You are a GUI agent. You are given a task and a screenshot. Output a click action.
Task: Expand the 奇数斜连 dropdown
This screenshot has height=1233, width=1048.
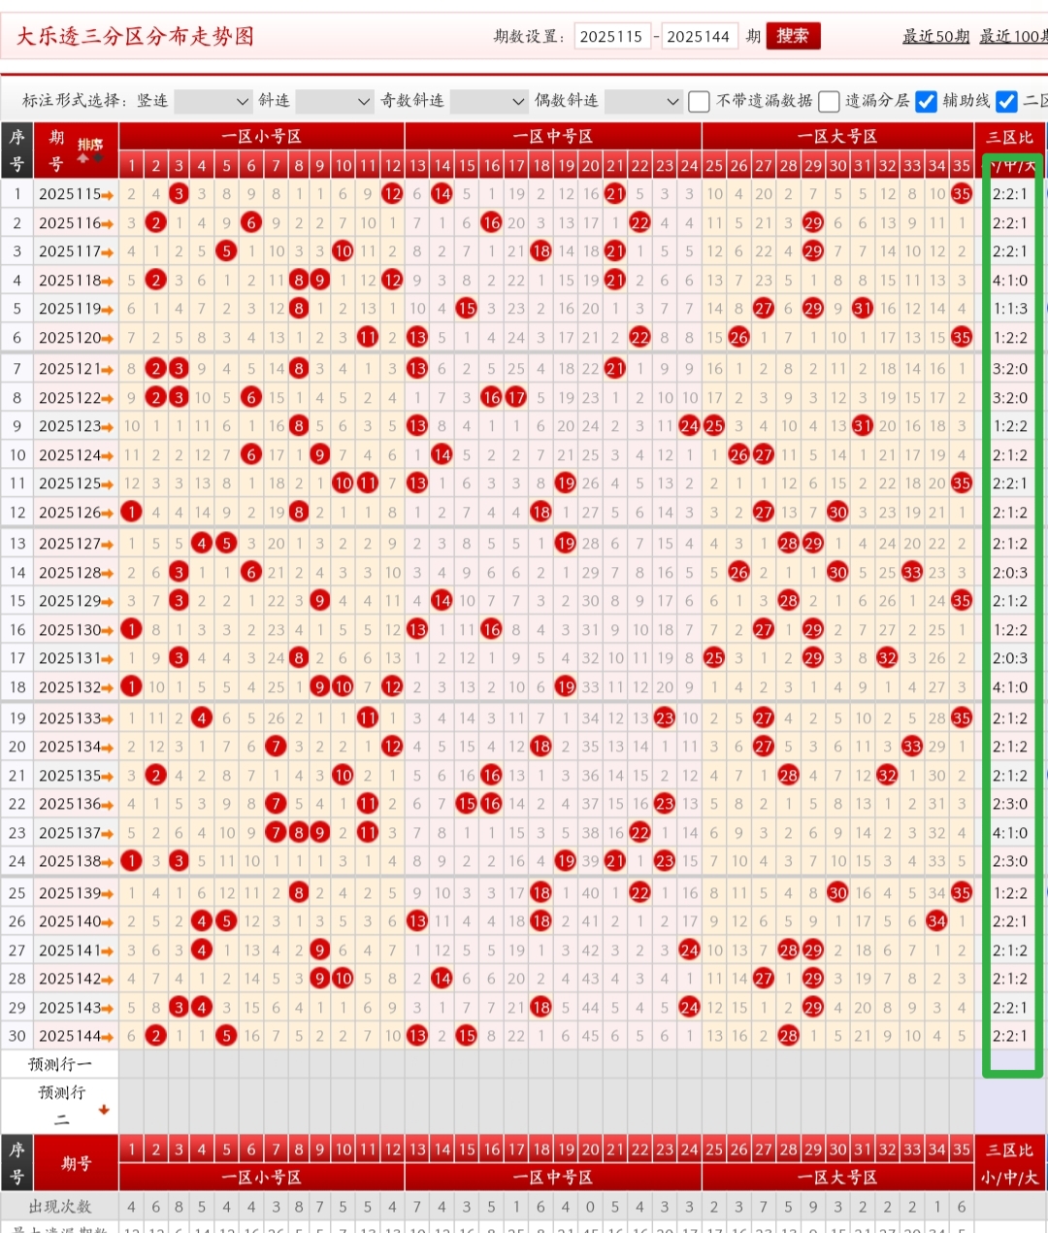point(489,101)
